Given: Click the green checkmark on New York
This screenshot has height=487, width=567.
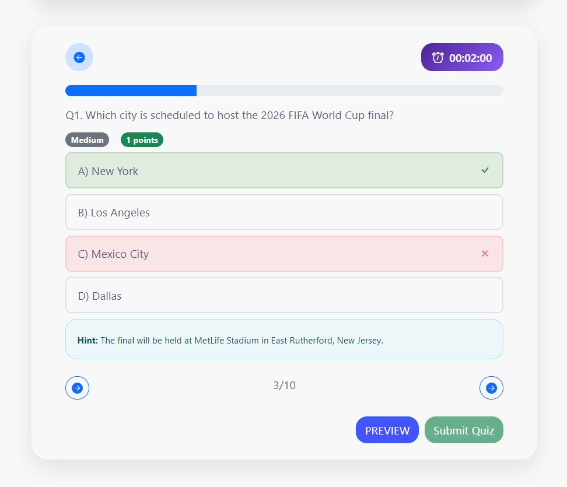Looking at the screenshot, I should click(x=485, y=170).
